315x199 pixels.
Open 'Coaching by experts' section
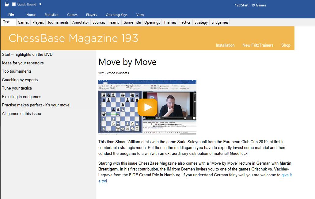(20, 80)
